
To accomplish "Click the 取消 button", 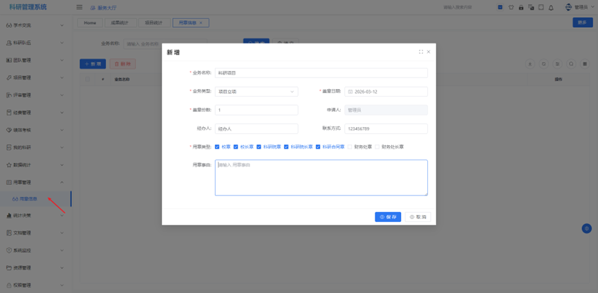I will coord(418,217).
